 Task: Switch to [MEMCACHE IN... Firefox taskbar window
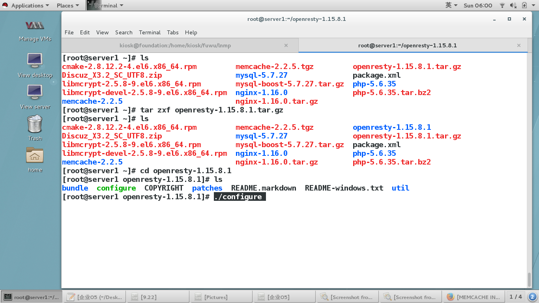[474, 297]
